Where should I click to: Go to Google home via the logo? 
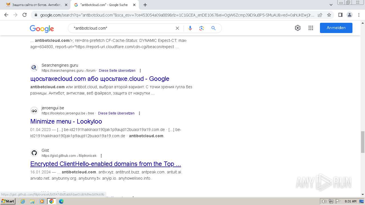(42, 28)
